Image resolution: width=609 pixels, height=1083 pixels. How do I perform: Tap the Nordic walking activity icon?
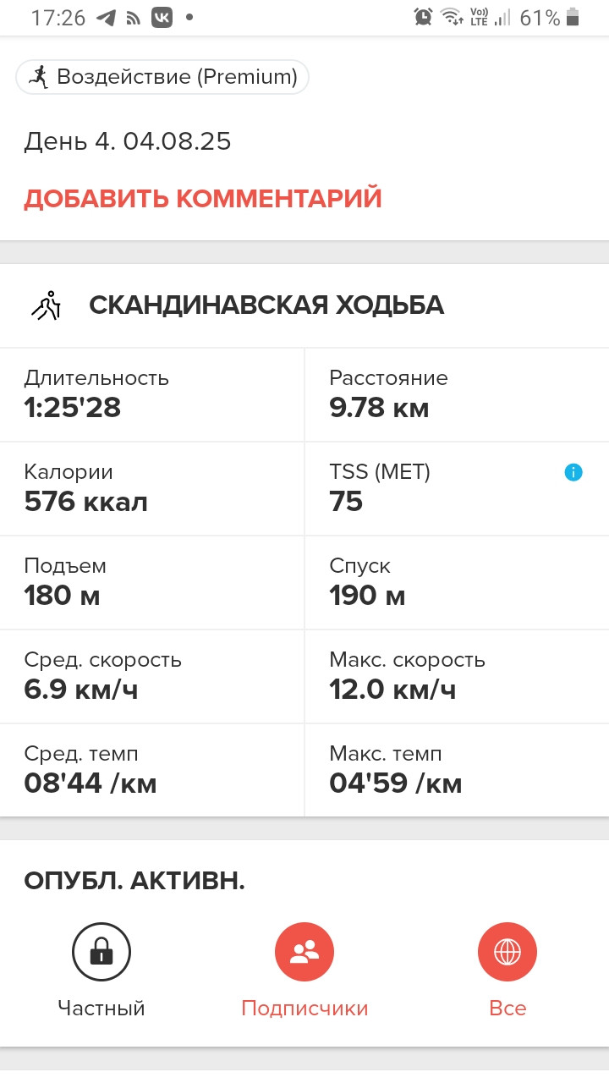click(47, 305)
